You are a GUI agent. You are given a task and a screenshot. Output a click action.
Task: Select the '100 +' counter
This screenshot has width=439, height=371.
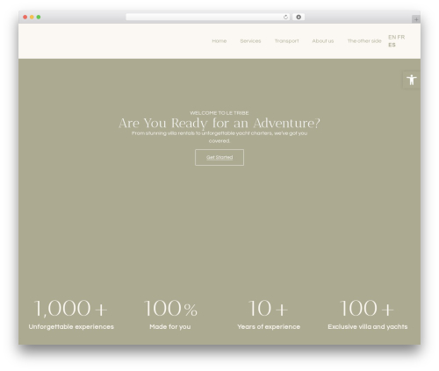[367, 309]
